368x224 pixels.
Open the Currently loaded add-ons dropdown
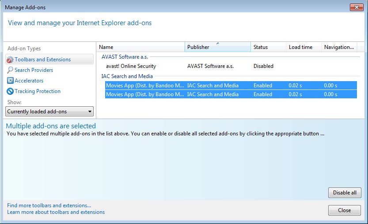pos(49,112)
